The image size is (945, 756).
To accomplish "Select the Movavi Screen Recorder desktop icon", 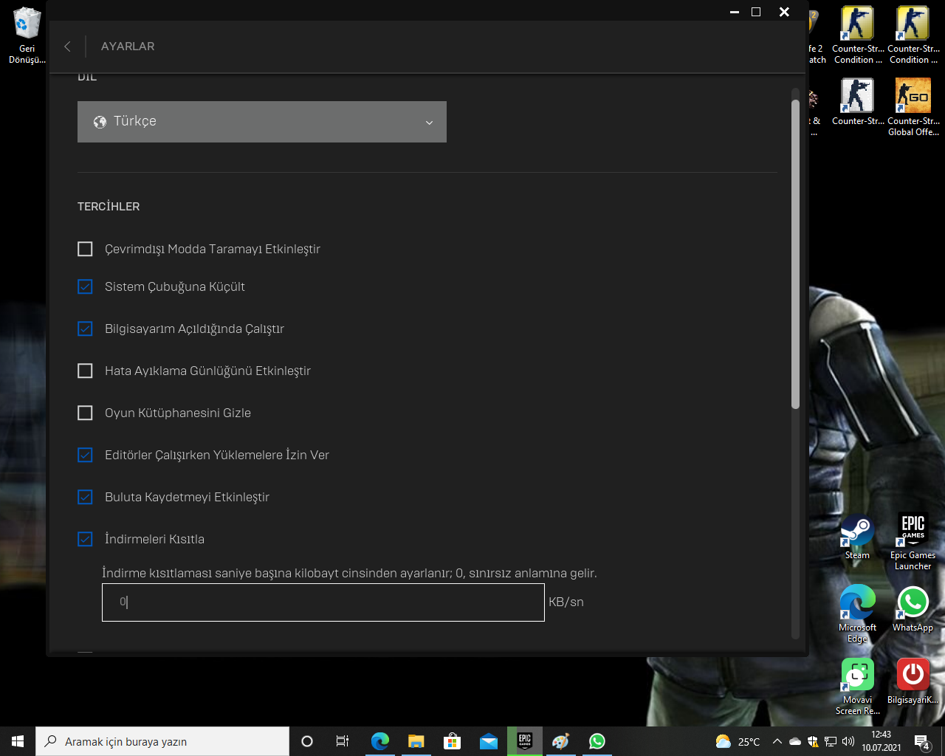I will (857, 687).
